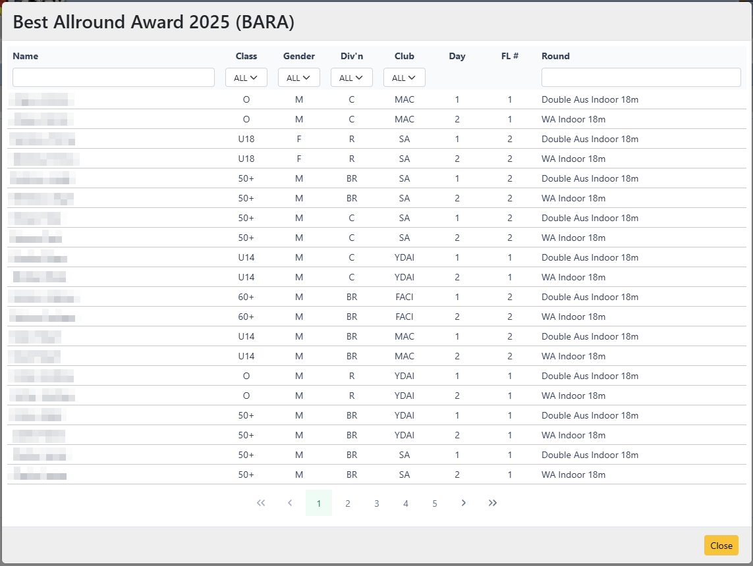Select page 1 in pagination
The height and width of the screenshot is (566, 753).
point(319,503)
